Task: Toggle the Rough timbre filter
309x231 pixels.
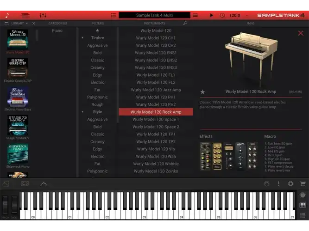Action: tap(97, 104)
